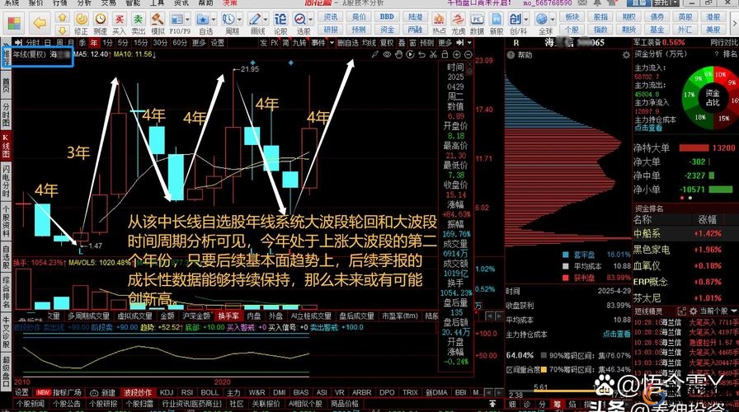
Task: Click 点击查看 link under 主力持仓成本
Action: tap(648, 128)
